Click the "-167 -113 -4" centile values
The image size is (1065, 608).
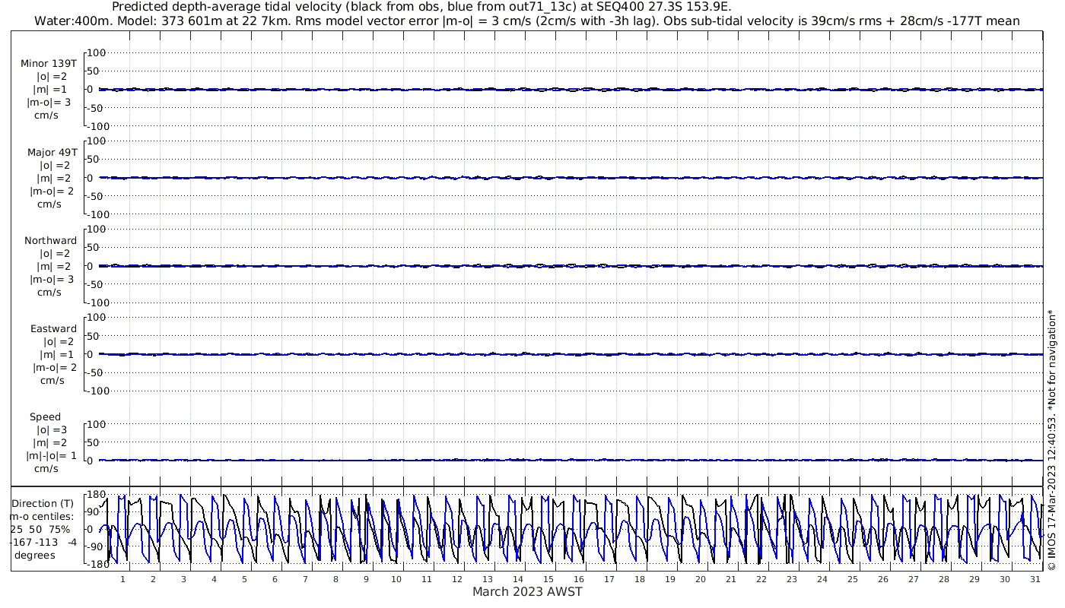tap(43, 542)
